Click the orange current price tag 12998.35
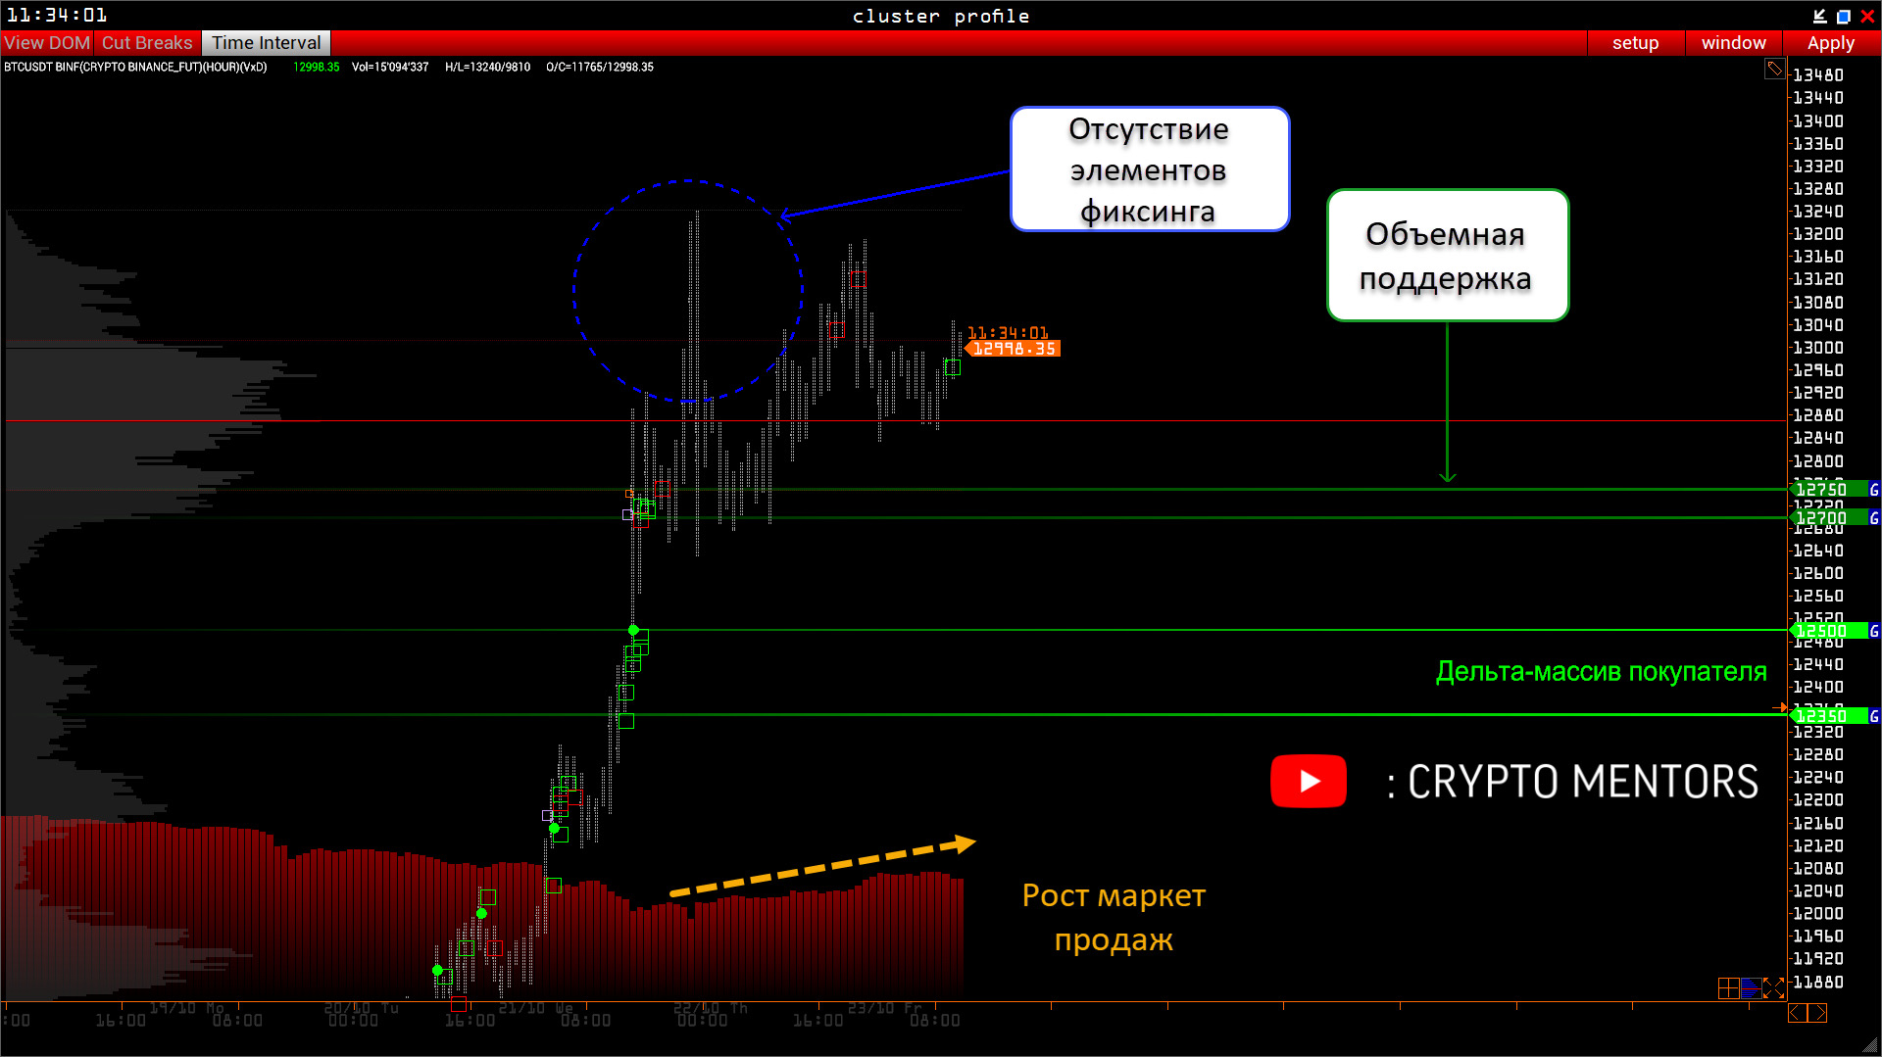 1013,349
